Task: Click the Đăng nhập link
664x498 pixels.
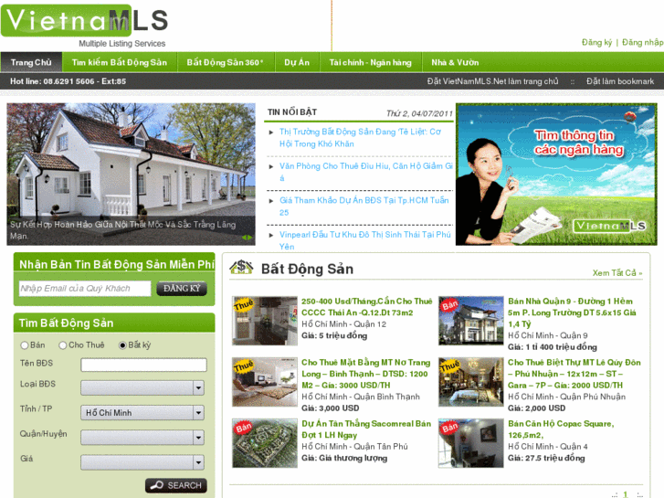Action: click(642, 42)
